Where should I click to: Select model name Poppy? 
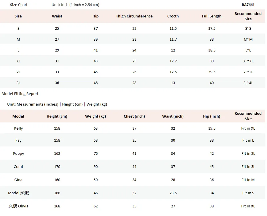click(18, 154)
